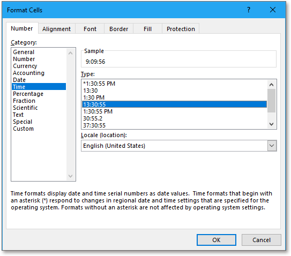Select the 1:30 PM time type
Image resolution: width=291 pixels, height=256 pixels.
(x=174, y=97)
